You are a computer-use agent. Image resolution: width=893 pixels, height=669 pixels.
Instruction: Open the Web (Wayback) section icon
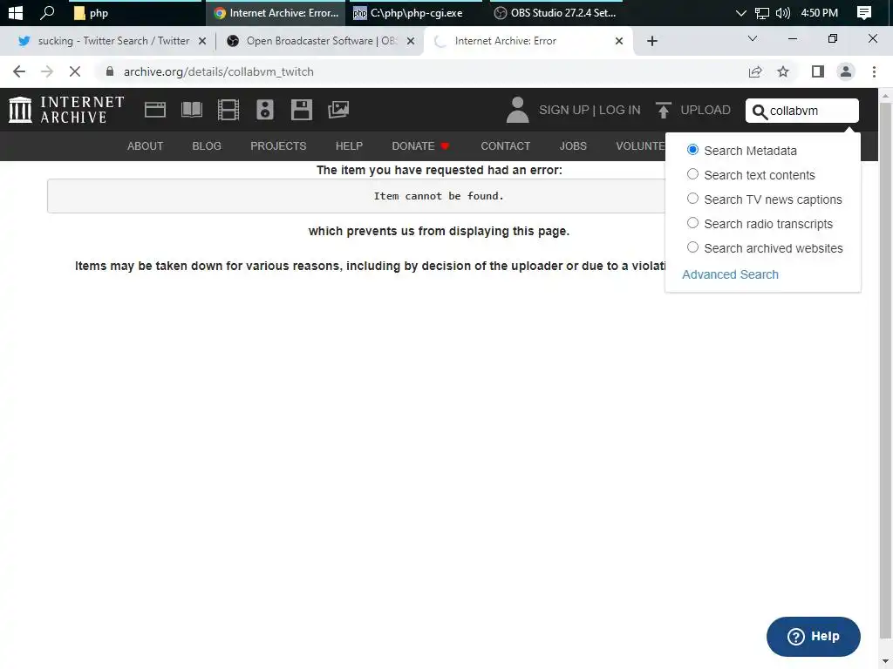[155, 110]
